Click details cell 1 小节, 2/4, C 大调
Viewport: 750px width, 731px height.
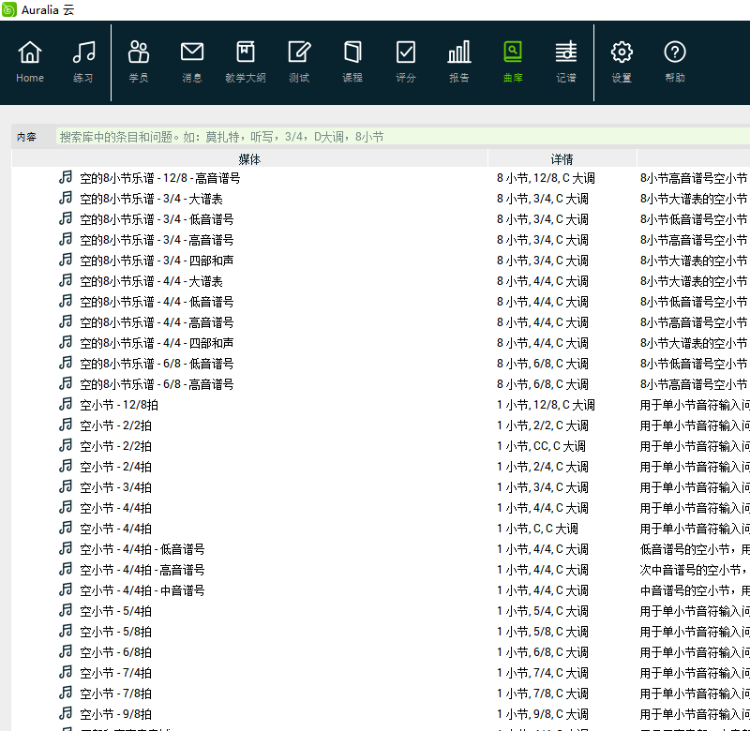tap(543, 466)
